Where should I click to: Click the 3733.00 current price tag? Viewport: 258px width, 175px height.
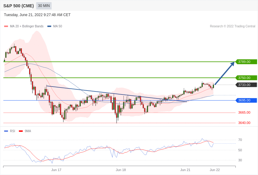(x=246, y=85)
